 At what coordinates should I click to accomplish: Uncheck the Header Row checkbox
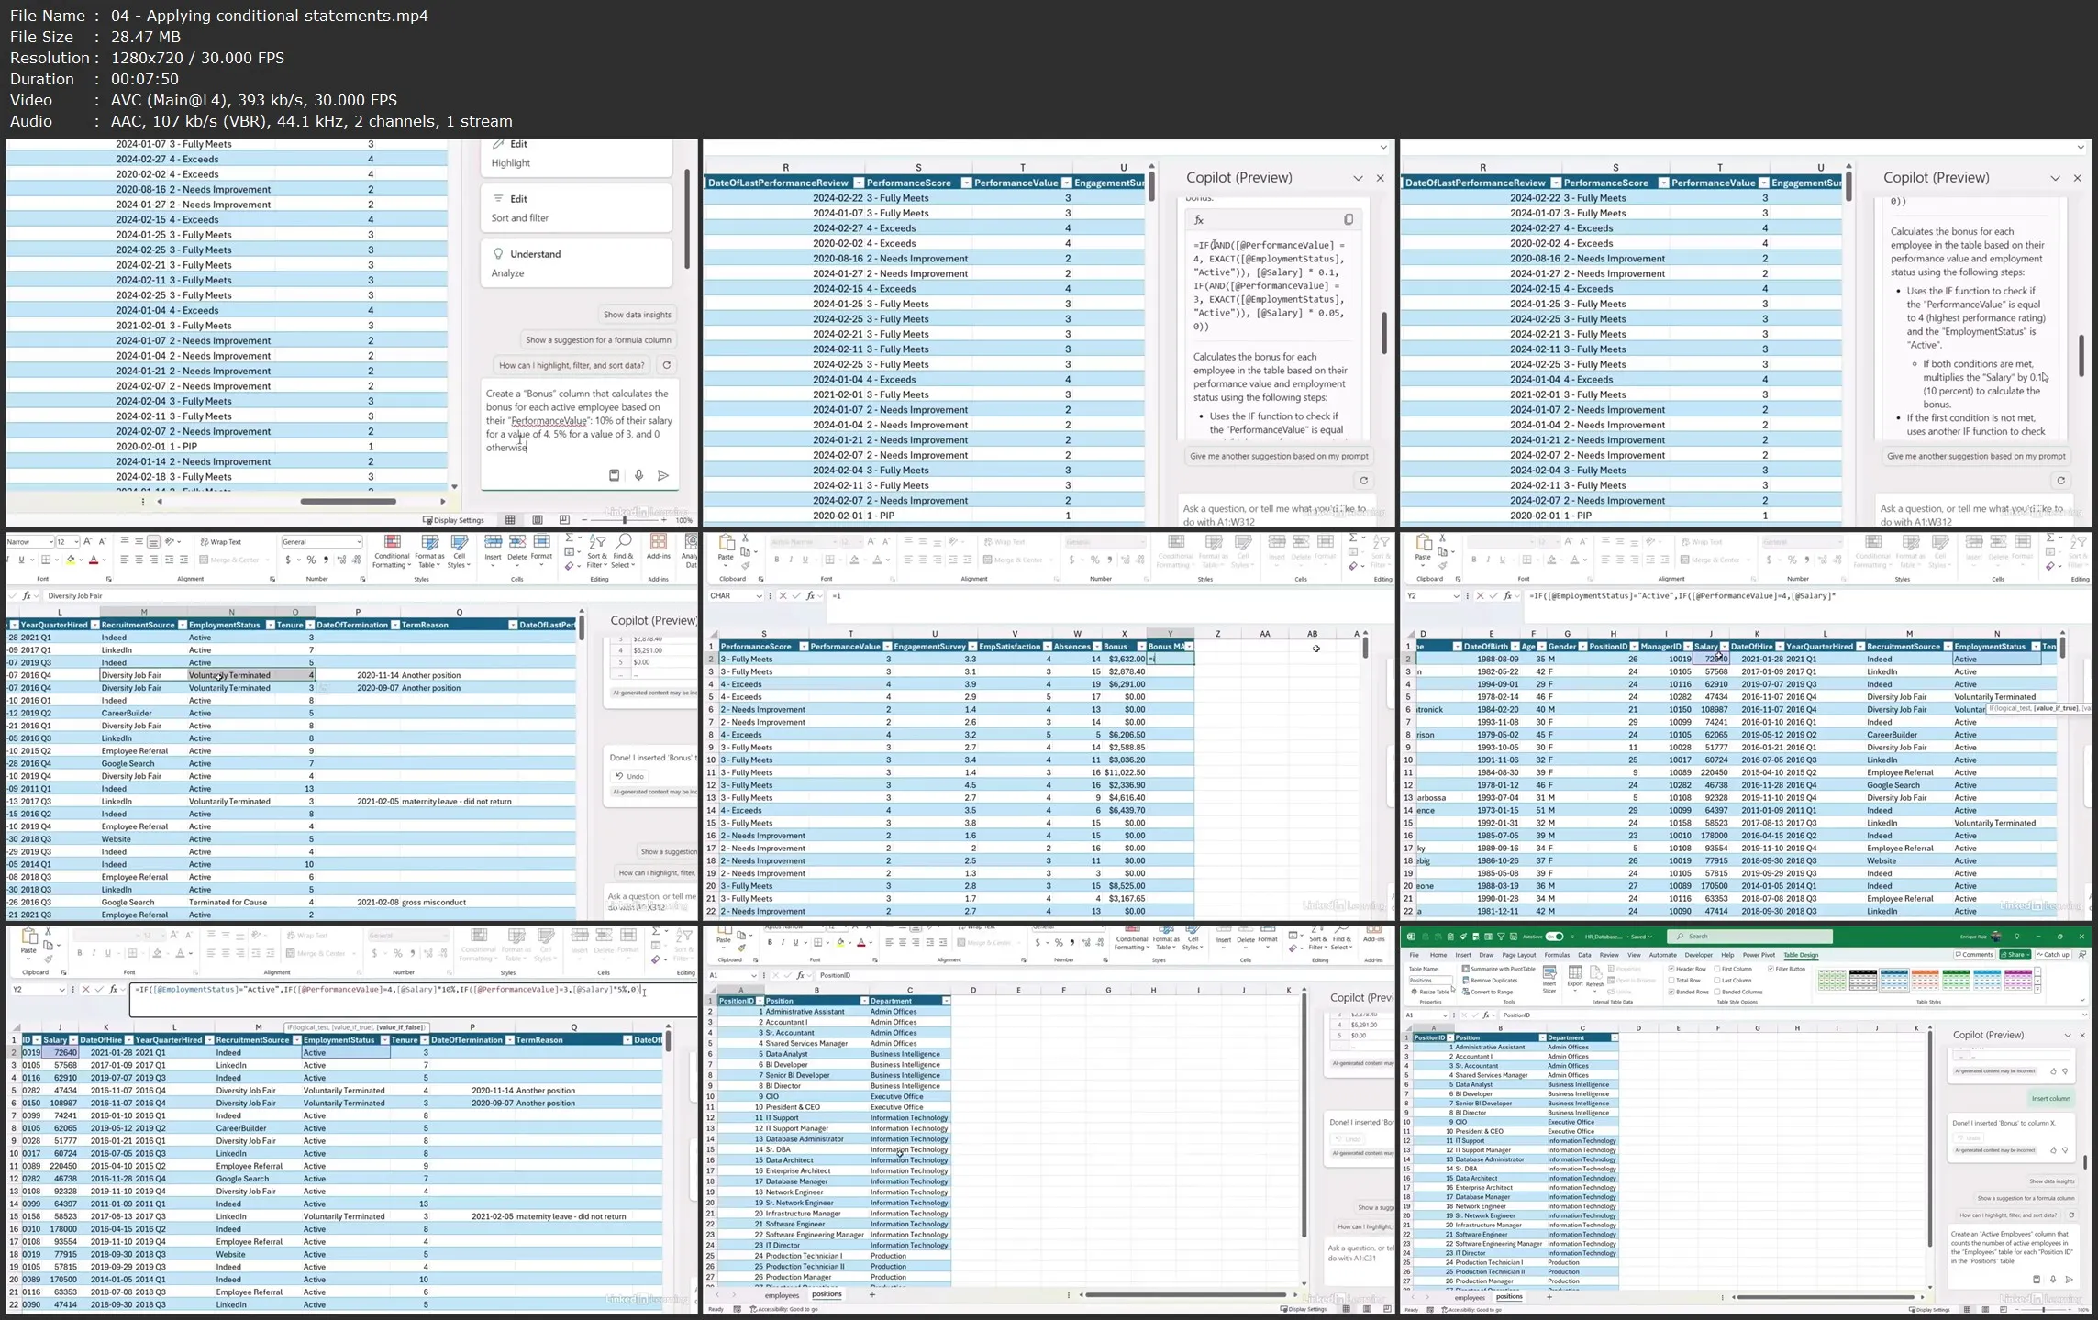[1672, 969]
